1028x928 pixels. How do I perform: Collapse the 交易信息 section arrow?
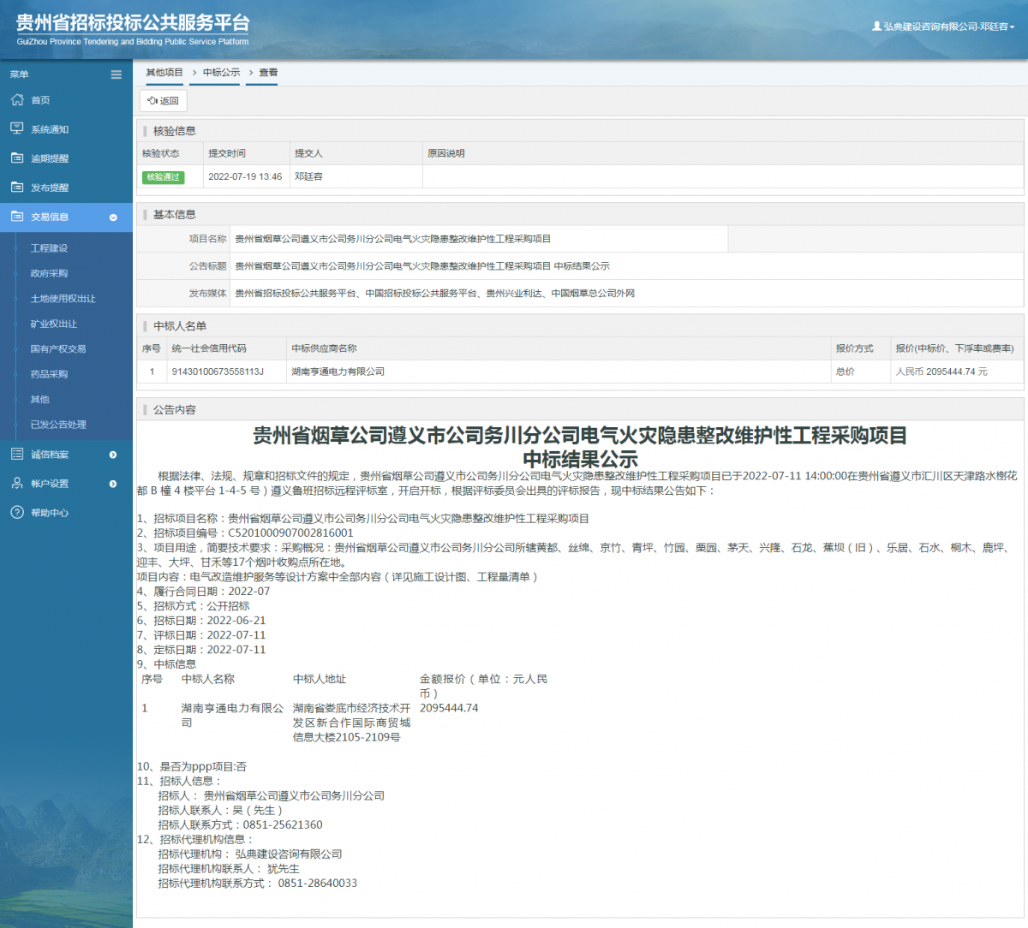coord(113,217)
